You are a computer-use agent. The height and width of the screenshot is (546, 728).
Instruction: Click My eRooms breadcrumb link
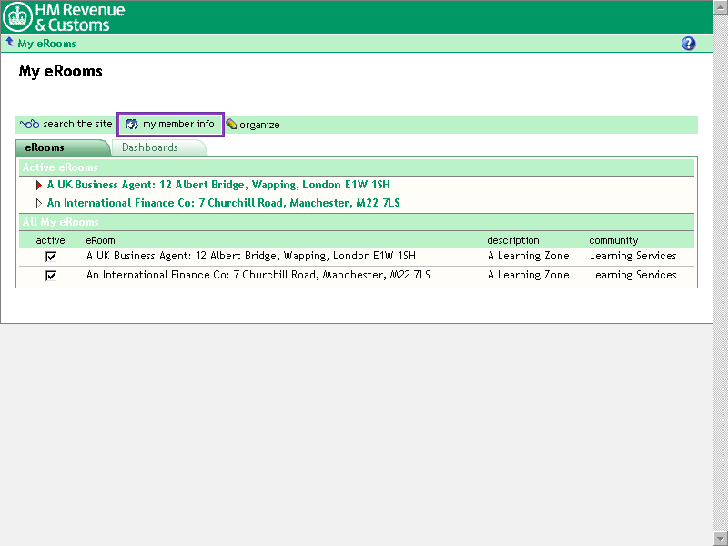point(46,44)
